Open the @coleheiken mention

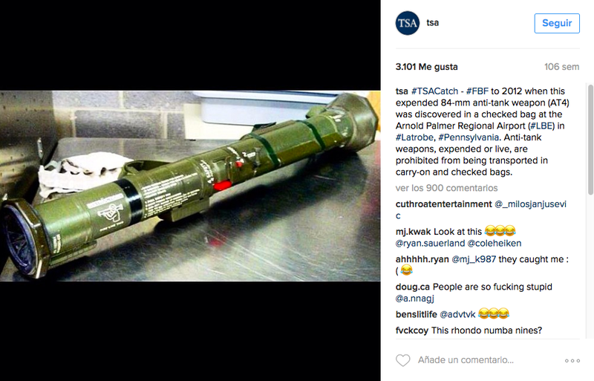click(x=495, y=244)
